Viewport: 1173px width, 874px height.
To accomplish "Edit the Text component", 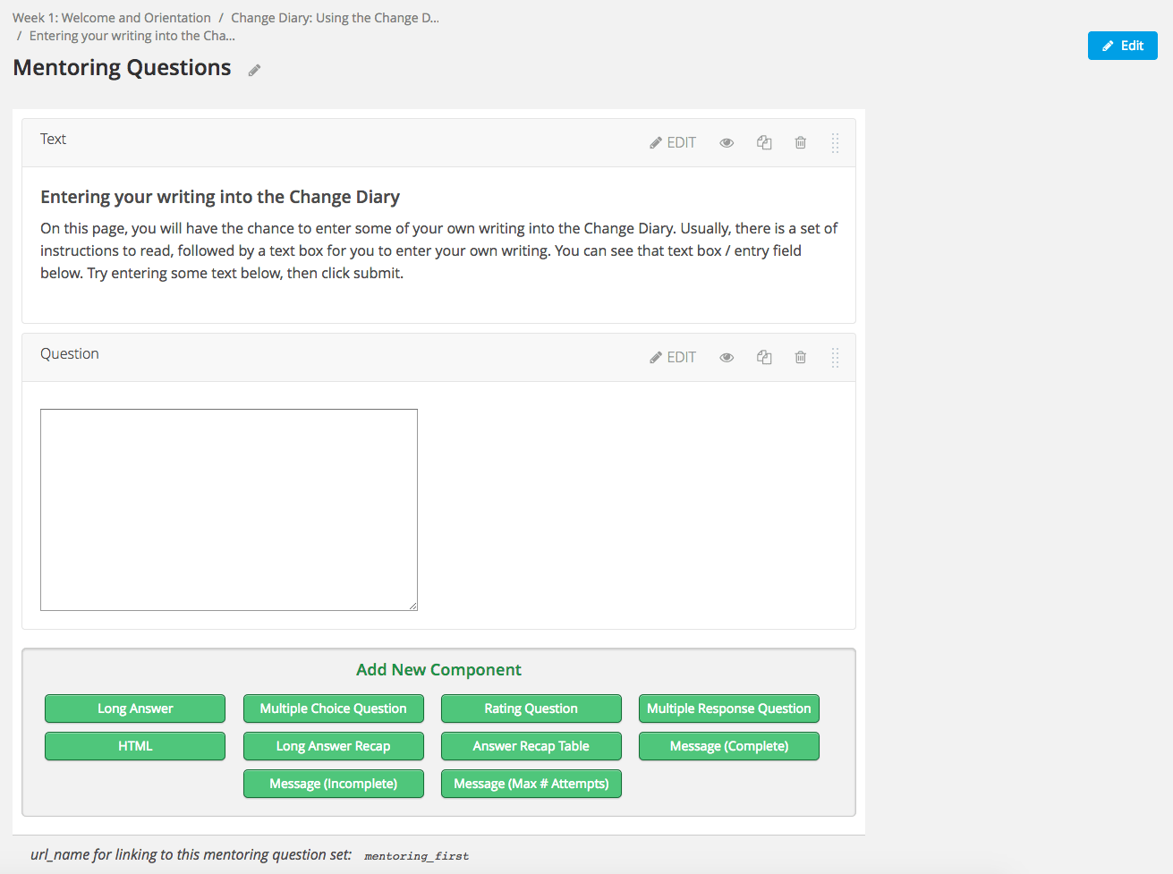I will point(672,142).
